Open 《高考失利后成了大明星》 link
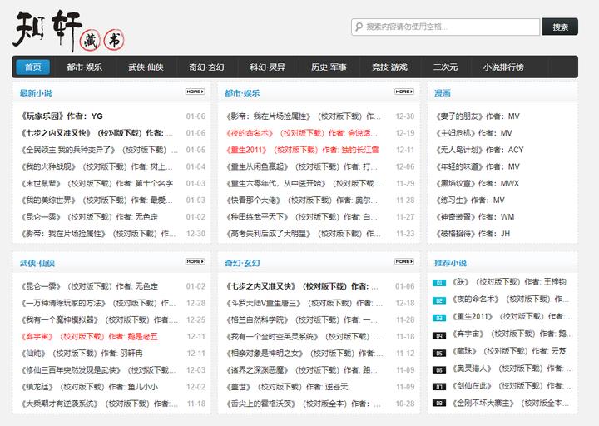Screen dimensions: 599x426 [304, 234]
